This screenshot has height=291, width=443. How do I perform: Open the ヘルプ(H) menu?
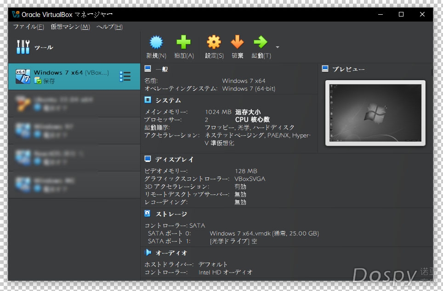[110, 27]
